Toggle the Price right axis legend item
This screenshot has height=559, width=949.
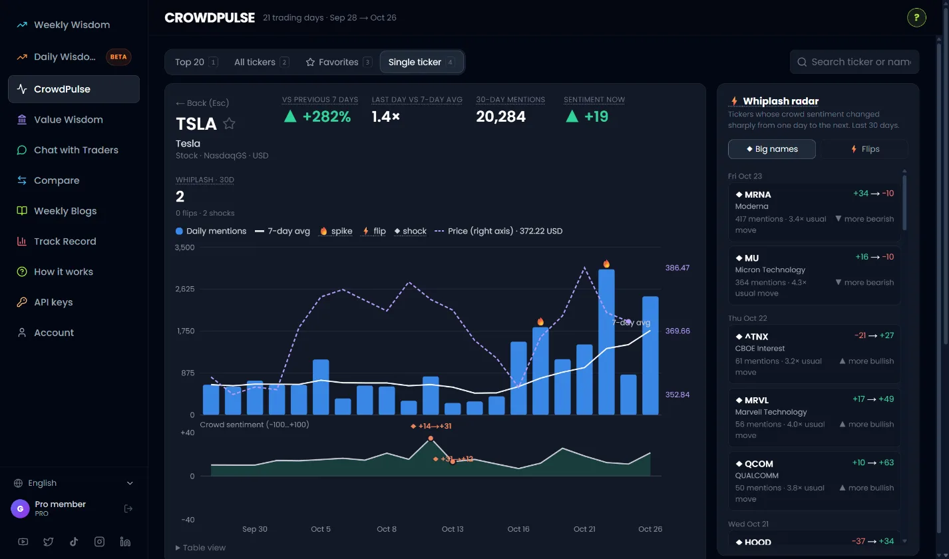(x=498, y=231)
